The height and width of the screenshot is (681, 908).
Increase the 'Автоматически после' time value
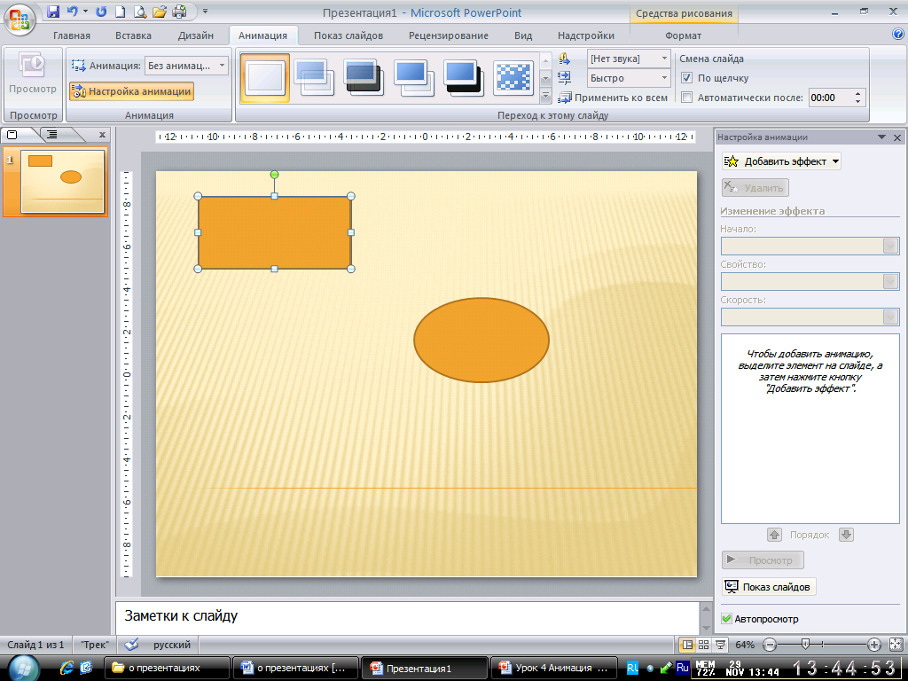pyautogui.click(x=857, y=93)
